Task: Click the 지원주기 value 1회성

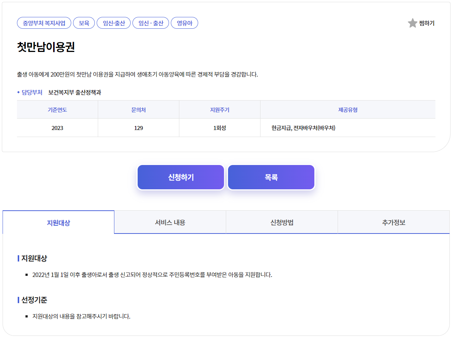Action: [220, 127]
